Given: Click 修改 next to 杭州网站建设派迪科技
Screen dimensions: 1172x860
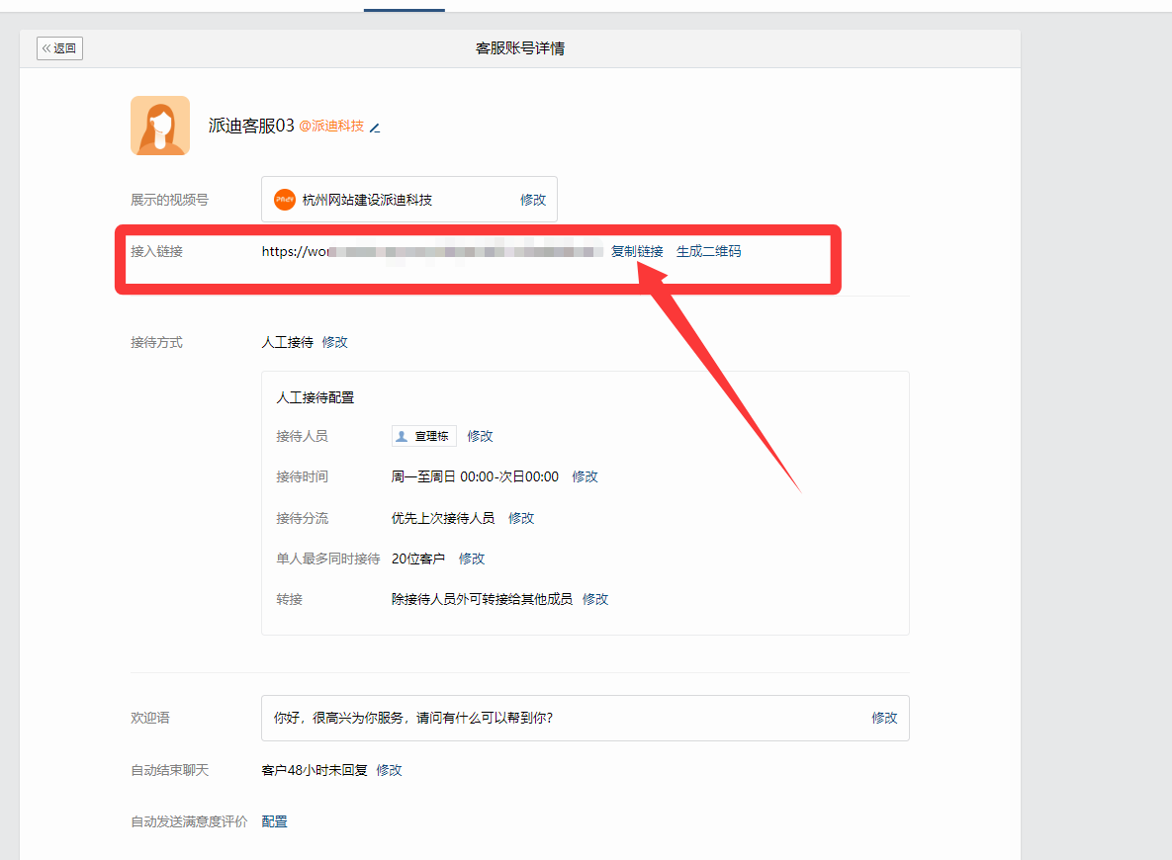Looking at the screenshot, I should 533,200.
